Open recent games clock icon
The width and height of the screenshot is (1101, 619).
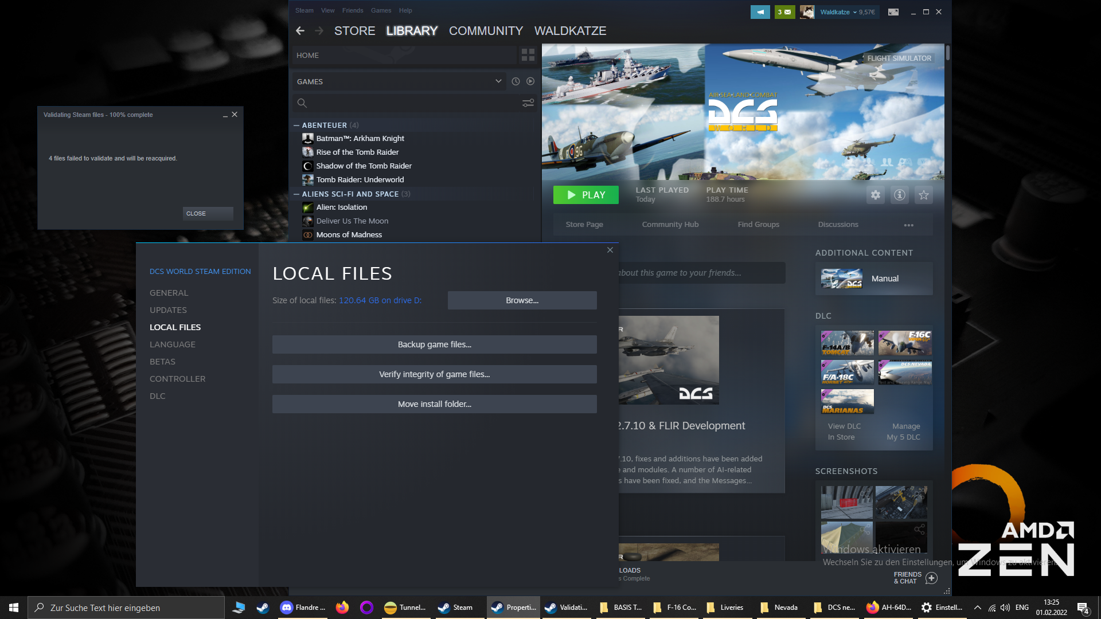click(516, 81)
